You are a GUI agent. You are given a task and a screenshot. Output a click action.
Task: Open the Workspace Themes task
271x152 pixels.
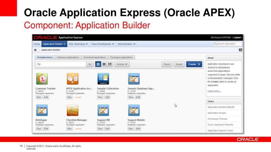(x=217, y=119)
